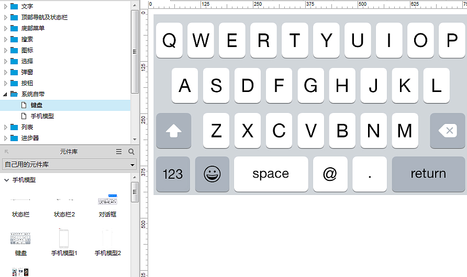Click the F key
The width and height of the screenshot is (467, 277).
point(279,86)
